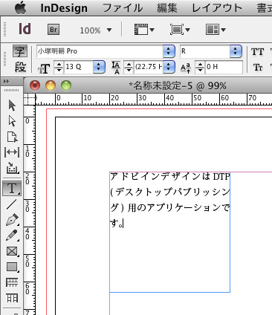272x315 pixels.
Task: Select the Type tool T
Action: pyautogui.click(x=12, y=189)
